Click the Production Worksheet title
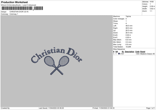156x110 pixels. click(14, 2)
